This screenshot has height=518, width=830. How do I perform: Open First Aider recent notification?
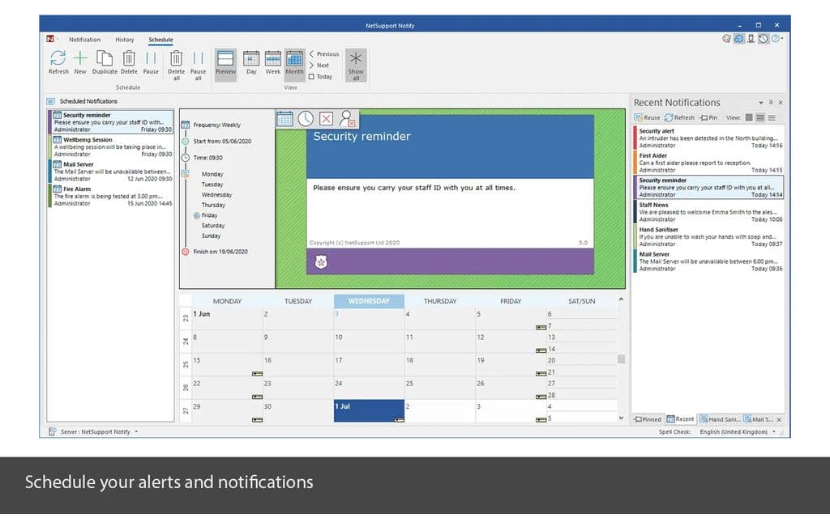pyautogui.click(x=708, y=163)
